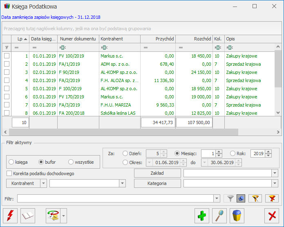The height and width of the screenshot is (227, 284).
Task: Click the red X close-window button
Action: pyautogui.click(x=271, y=215)
